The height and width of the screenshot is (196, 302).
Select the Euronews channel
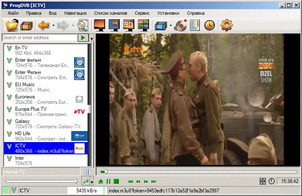click(46, 99)
